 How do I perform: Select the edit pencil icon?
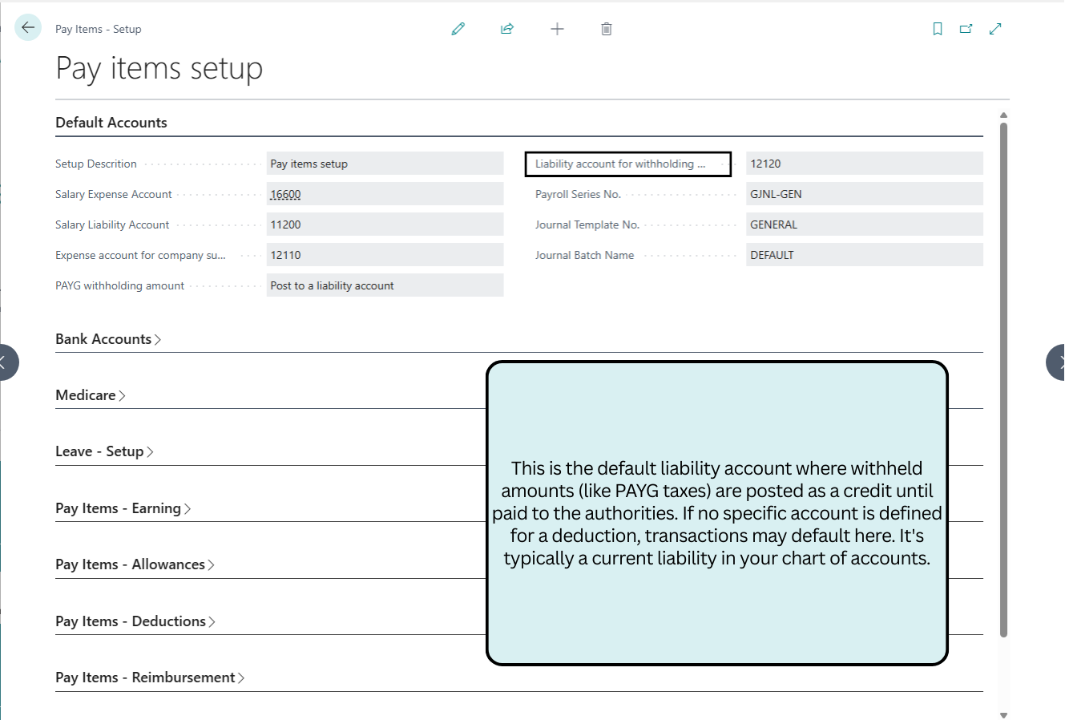(458, 28)
